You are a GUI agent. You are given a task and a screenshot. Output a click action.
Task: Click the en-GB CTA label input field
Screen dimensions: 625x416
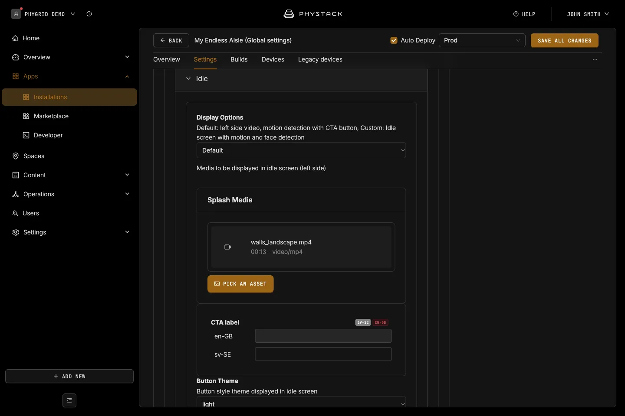pos(323,336)
